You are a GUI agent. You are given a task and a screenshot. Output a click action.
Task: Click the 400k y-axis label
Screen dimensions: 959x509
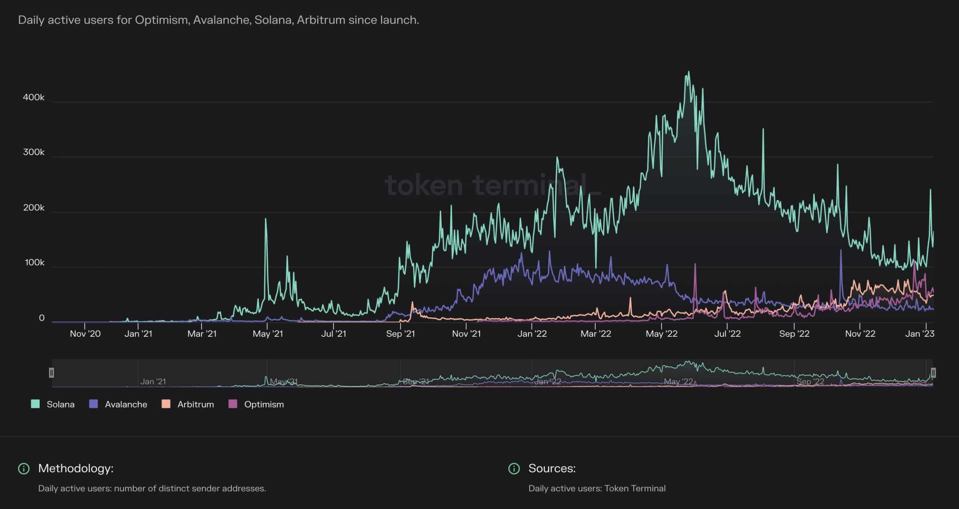point(34,97)
